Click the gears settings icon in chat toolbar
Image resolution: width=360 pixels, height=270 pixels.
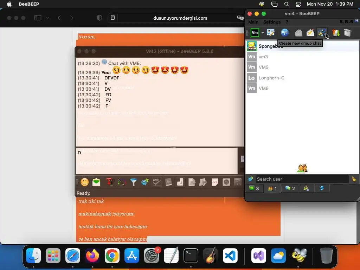(x=145, y=182)
